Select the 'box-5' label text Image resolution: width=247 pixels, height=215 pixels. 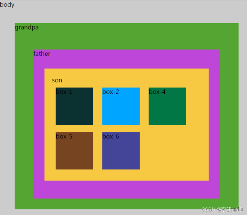tap(64, 136)
